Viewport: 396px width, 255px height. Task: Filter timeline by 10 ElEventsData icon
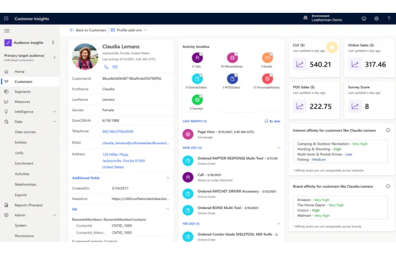click(x=232, y=57)
